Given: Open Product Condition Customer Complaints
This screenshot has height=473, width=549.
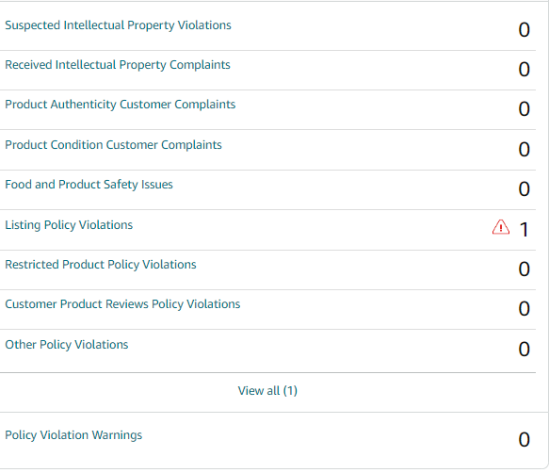Looking at the screenshot, I should 113,145.
